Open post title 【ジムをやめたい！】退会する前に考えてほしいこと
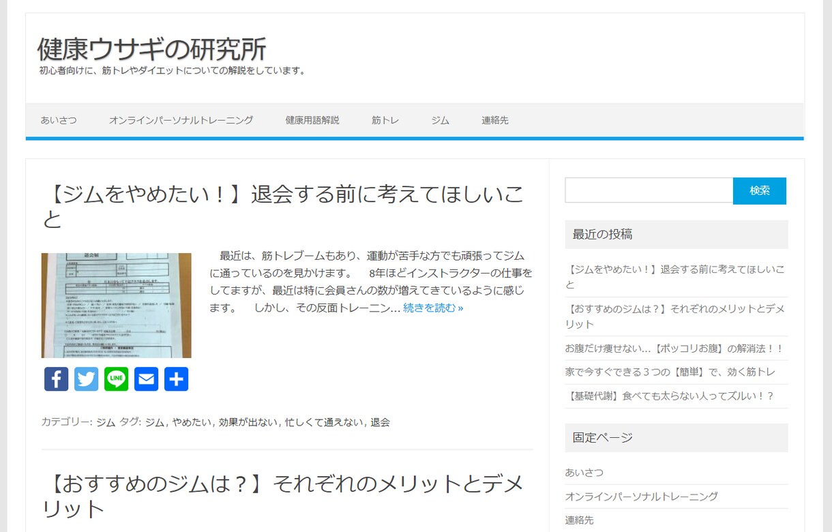This screenshot has width=832, height=532. (283, 207)
